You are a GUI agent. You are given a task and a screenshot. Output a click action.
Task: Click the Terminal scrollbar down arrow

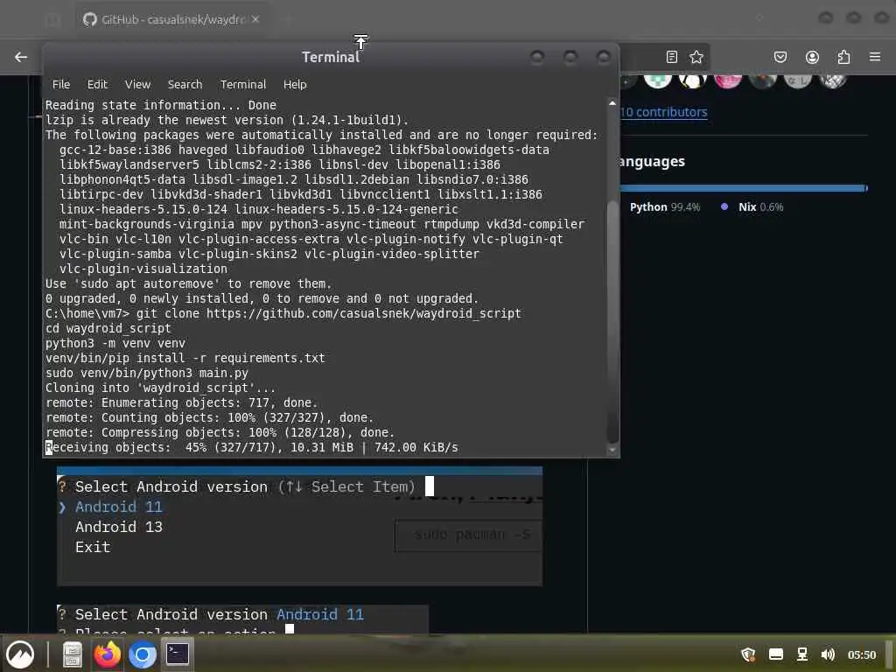(612, 450)
